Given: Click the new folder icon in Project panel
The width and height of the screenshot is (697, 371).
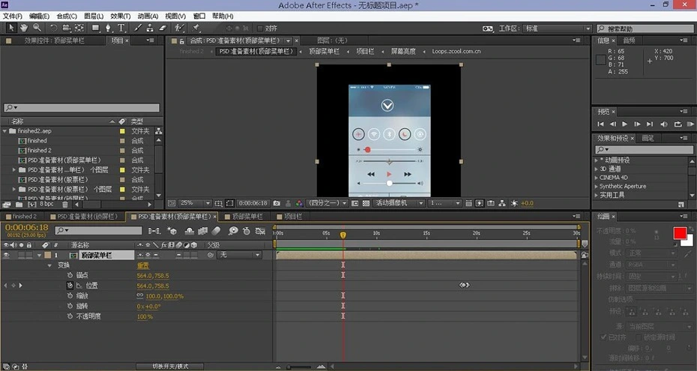Looking at the screenshot, I should [19, 205].
